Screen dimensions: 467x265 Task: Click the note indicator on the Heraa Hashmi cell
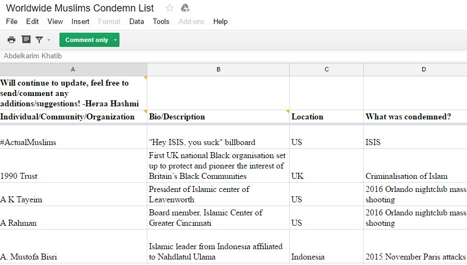[145, 78]
